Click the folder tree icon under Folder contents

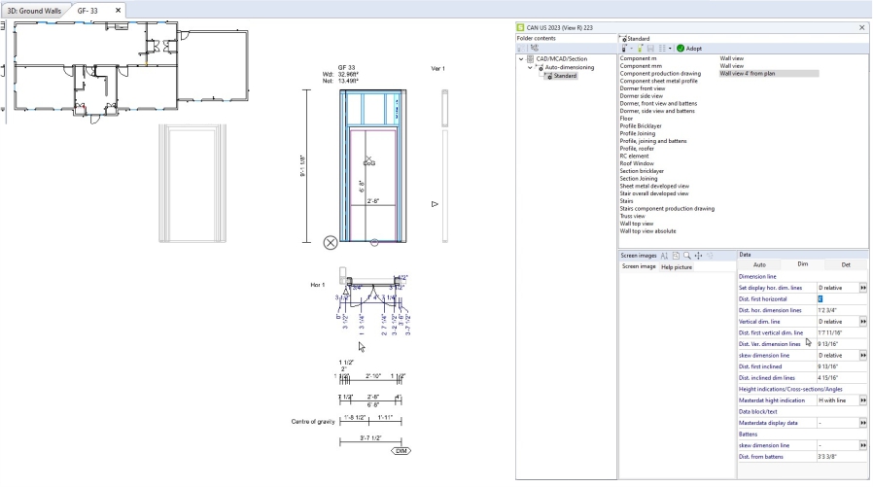pos(534,48)
